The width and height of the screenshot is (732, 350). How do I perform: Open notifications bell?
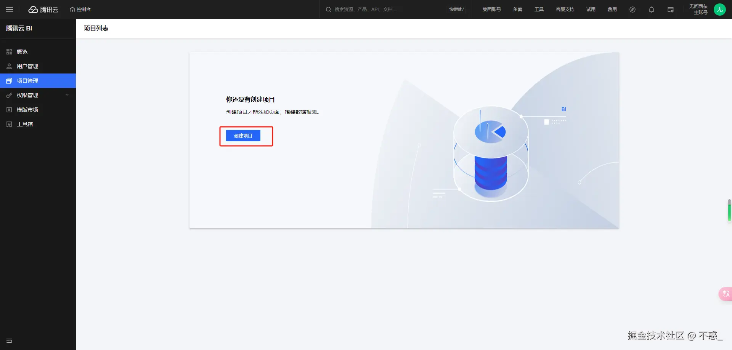652,10
